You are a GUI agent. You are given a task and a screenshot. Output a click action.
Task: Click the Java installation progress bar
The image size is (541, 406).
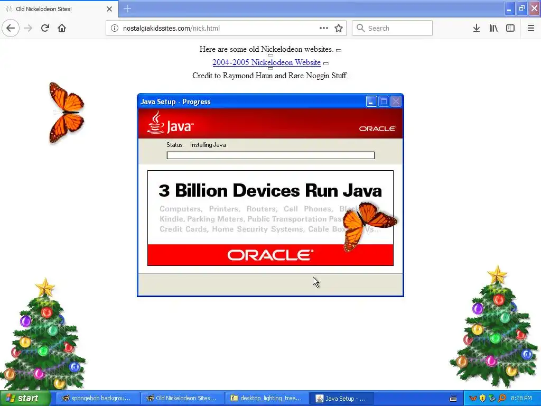[270, 155]
